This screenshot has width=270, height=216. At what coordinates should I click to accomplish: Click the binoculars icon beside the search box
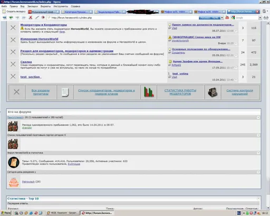(x=266, y=17)
